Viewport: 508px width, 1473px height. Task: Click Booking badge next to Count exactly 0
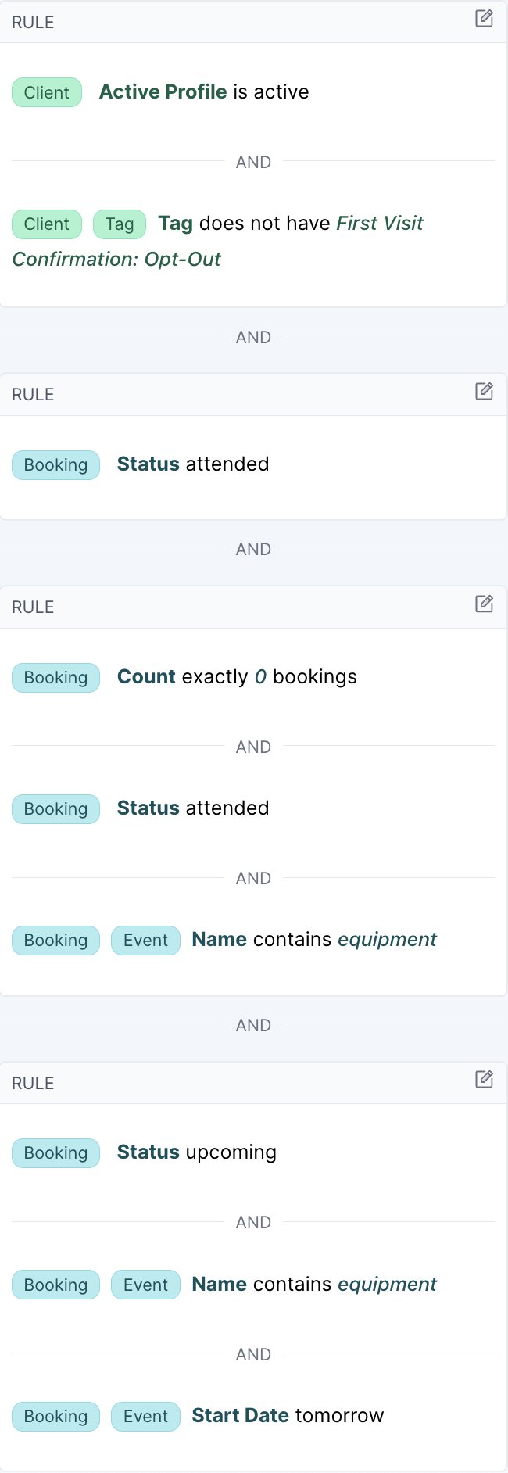coord(55,678)
